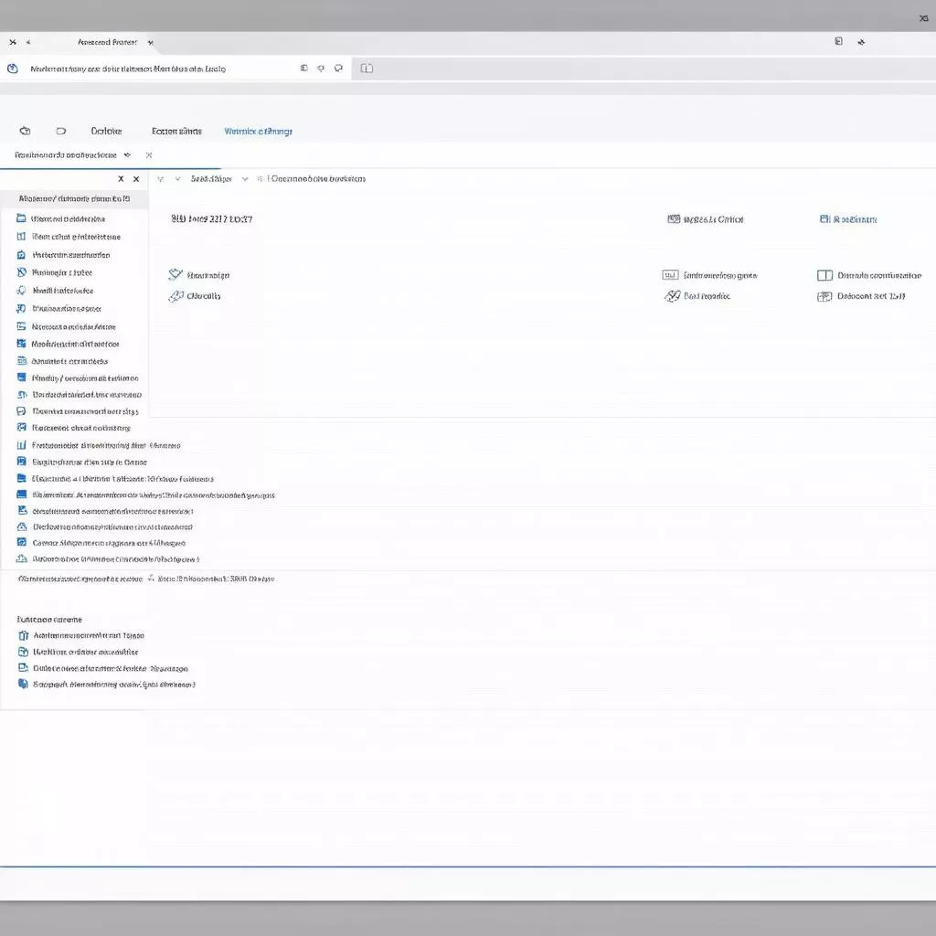Toggle the box icon in right column, second row
Image resolution: width=936 pixels, height=936 pixels.
[x=824, y=297]
